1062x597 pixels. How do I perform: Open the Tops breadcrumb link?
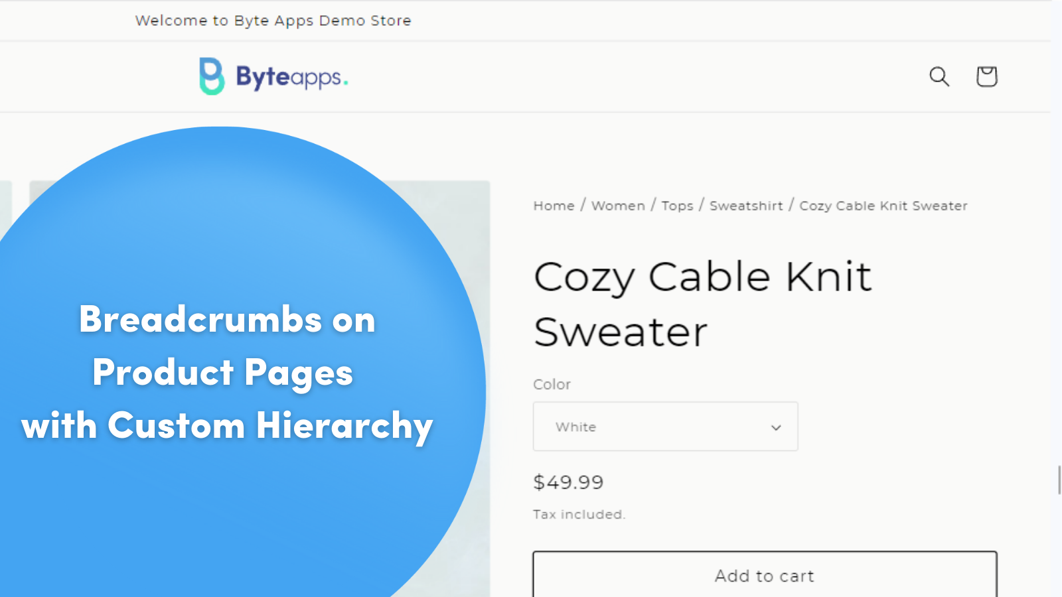tap(676, 206)
